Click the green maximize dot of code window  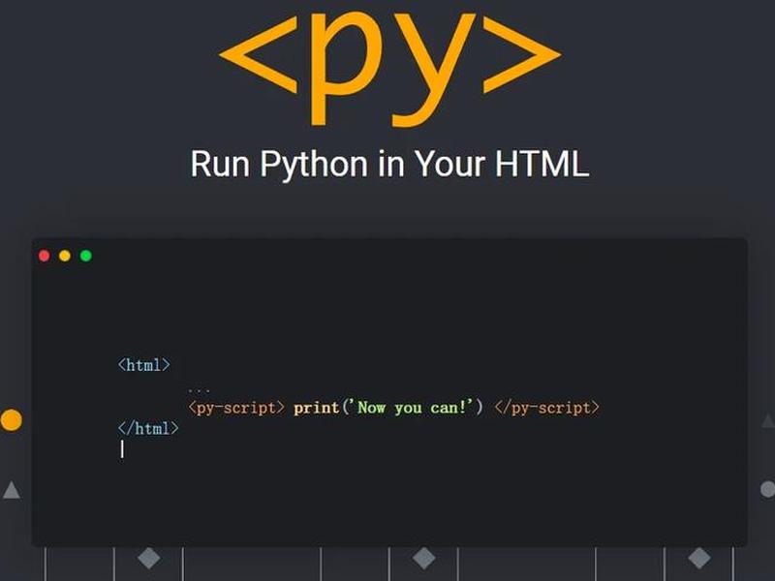pos(86,256)
